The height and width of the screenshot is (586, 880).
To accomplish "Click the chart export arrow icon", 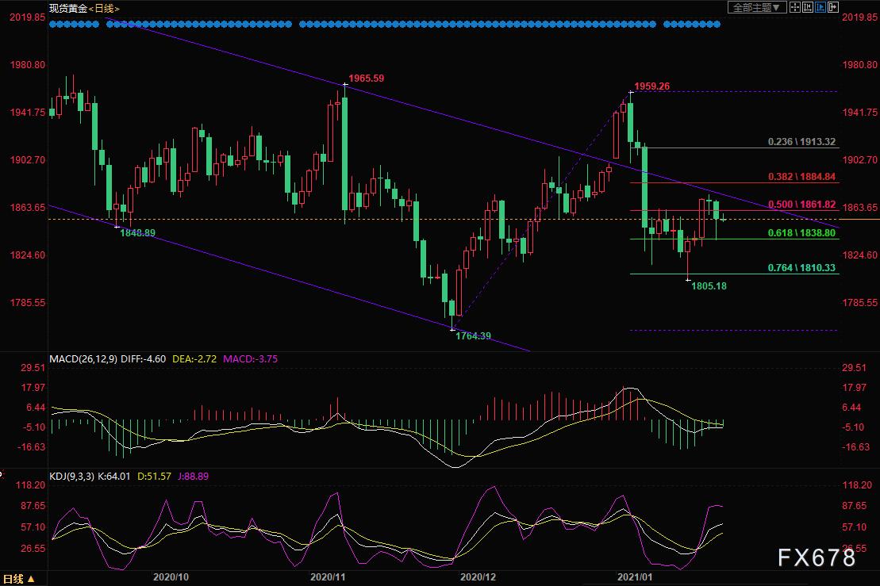I will pos(833,7).
